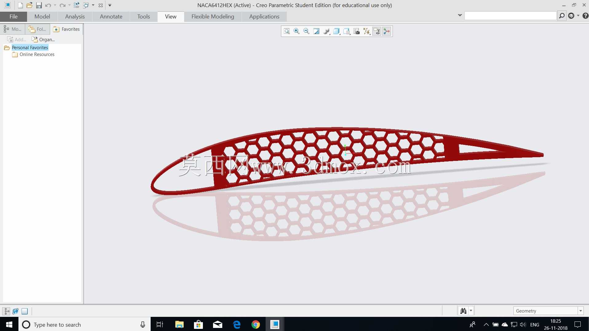This screenshot has width=589, height=331.
Task: Open File Explorer from the taskbar
Action: [x=179, y=324]
